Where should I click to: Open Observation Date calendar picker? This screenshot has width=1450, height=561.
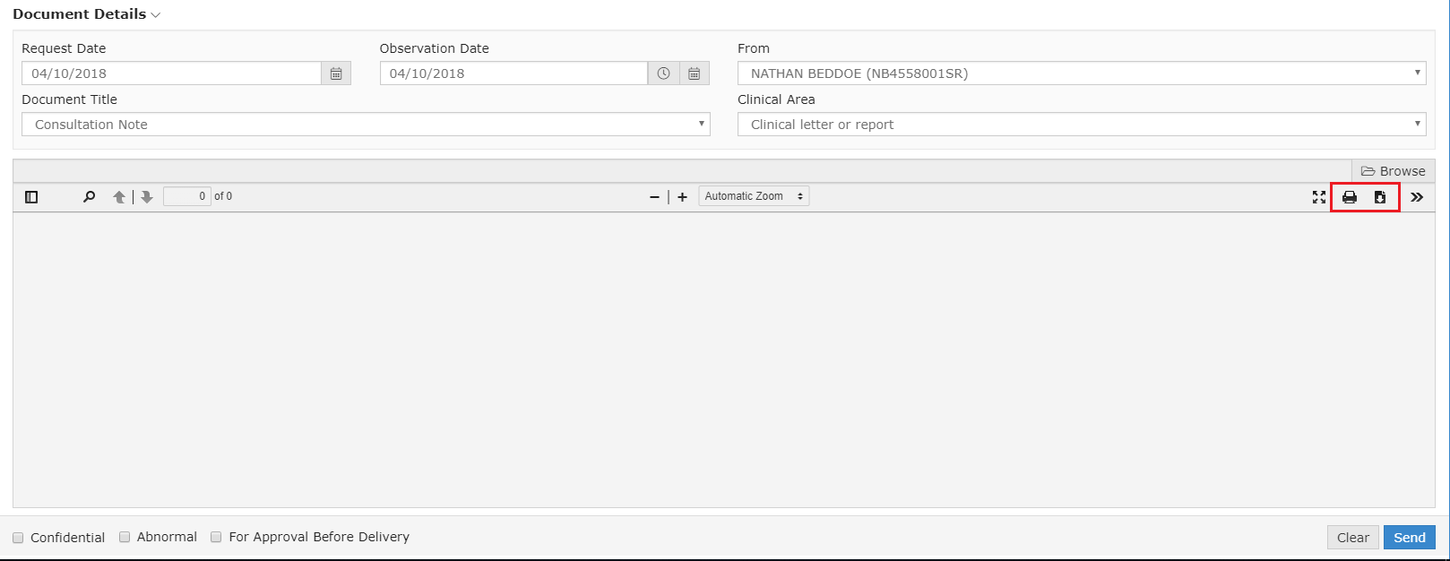point(695,73)
